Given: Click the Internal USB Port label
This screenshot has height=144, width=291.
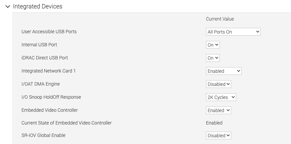Looking at the screenshot, I should [39, 45].
